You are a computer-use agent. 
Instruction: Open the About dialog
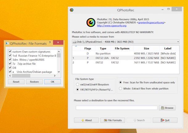click(x=86, y=120)
